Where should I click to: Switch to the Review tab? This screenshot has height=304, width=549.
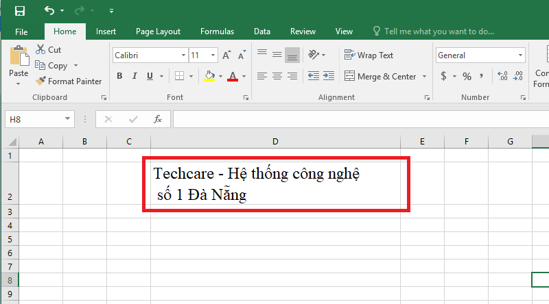pyautogui.click(x=303, y=31)
